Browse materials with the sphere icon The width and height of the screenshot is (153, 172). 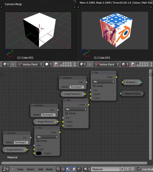(x=87, y=169)
